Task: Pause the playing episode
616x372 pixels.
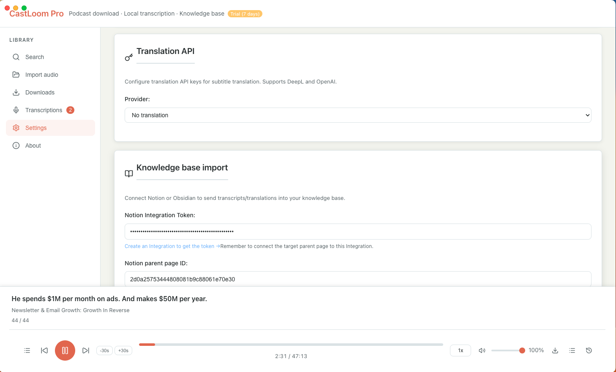Action: coord(65,350)
